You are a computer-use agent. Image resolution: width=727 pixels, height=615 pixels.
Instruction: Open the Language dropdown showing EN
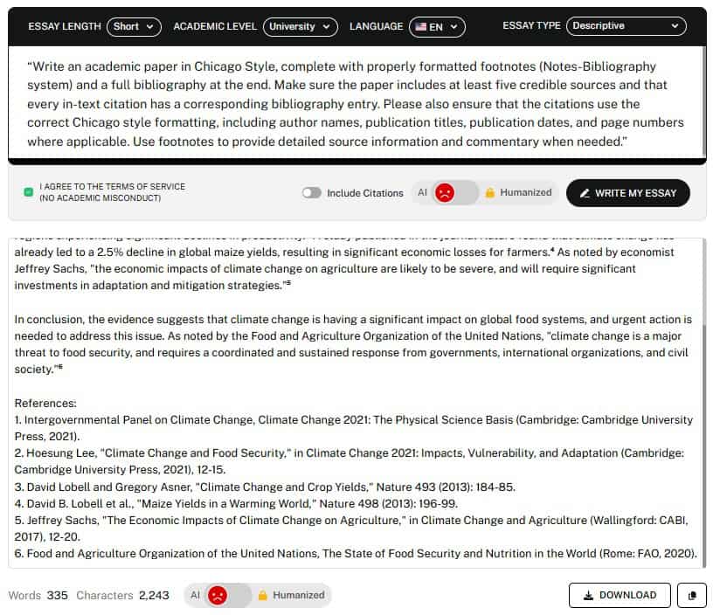tap(437, 27)
